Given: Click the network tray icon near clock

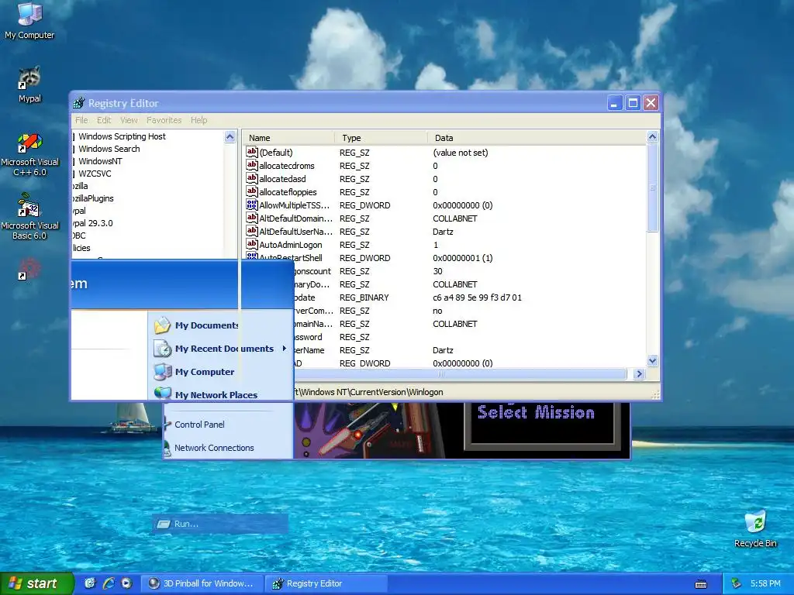Looking at the screenshot, I should coord(737,584).
